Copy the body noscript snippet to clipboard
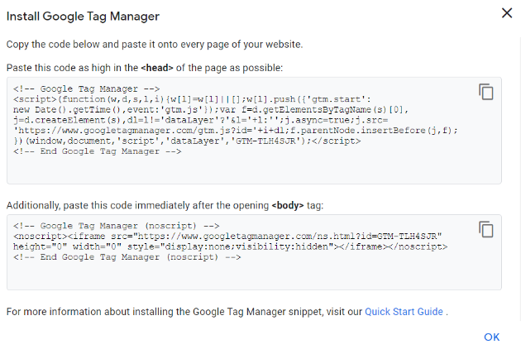Screen dimensions: 521x354 pyautogui.click(x=486, y=229)
